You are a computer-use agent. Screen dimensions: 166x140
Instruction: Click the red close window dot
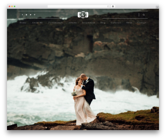tap(10, 6)
